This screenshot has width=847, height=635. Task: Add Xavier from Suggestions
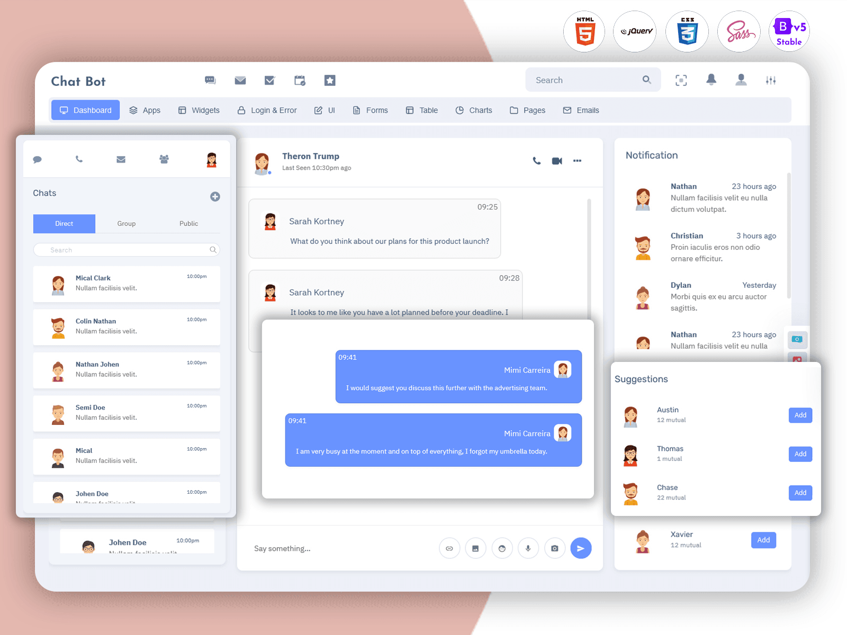point(763,540)
